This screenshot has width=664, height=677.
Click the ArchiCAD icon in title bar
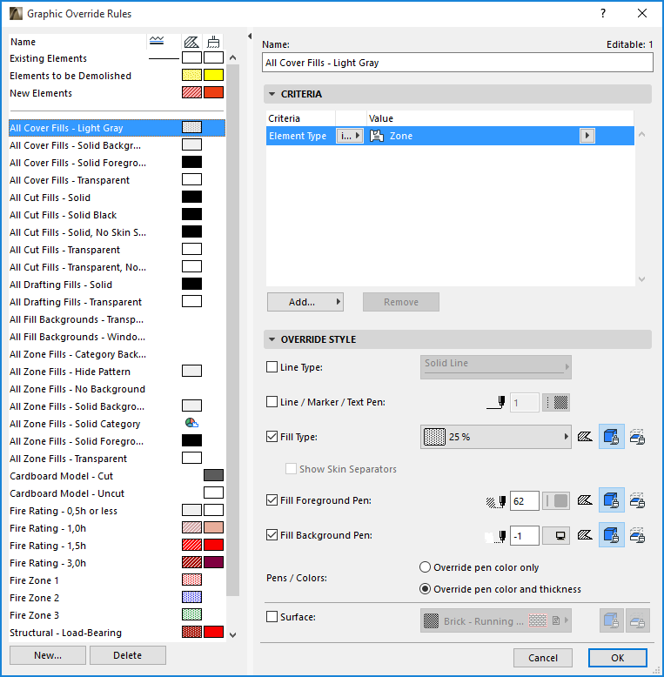(16, 13)
